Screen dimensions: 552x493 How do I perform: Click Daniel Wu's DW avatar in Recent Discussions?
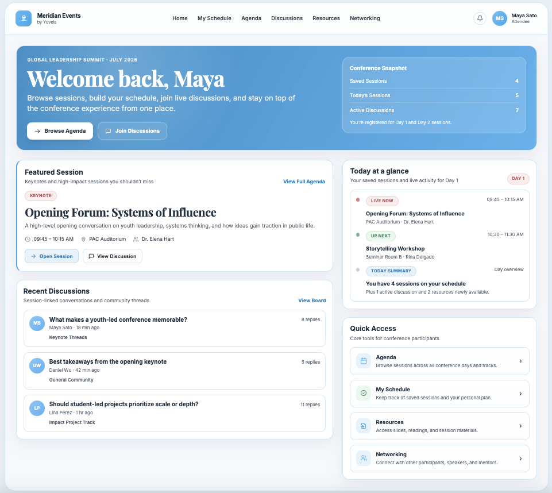[x=37, y=365]
